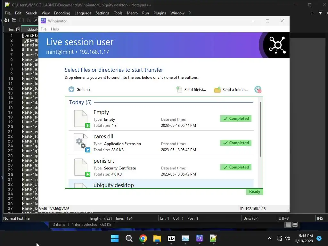
Task: Click Notepad++ New file toolbar icon
Action: [x=6, y=20]
